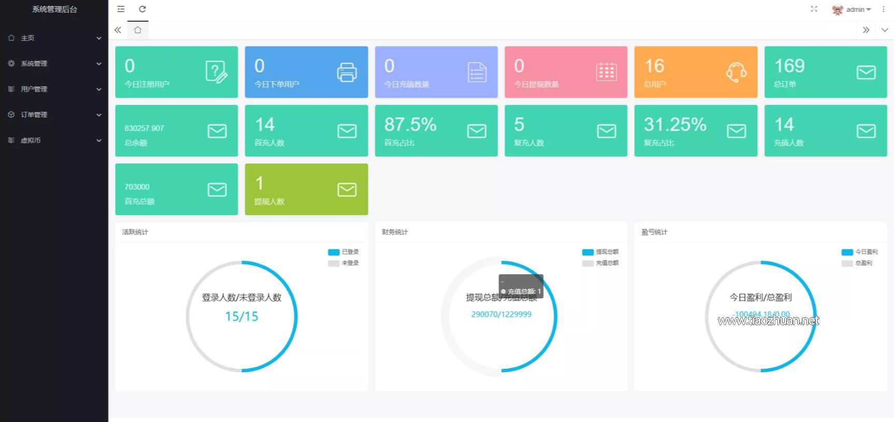Viewport: 894px width, 422px height.
Task: Toggle 充值总额 legend in 财务统计 chart
Action: click(601, 263)
